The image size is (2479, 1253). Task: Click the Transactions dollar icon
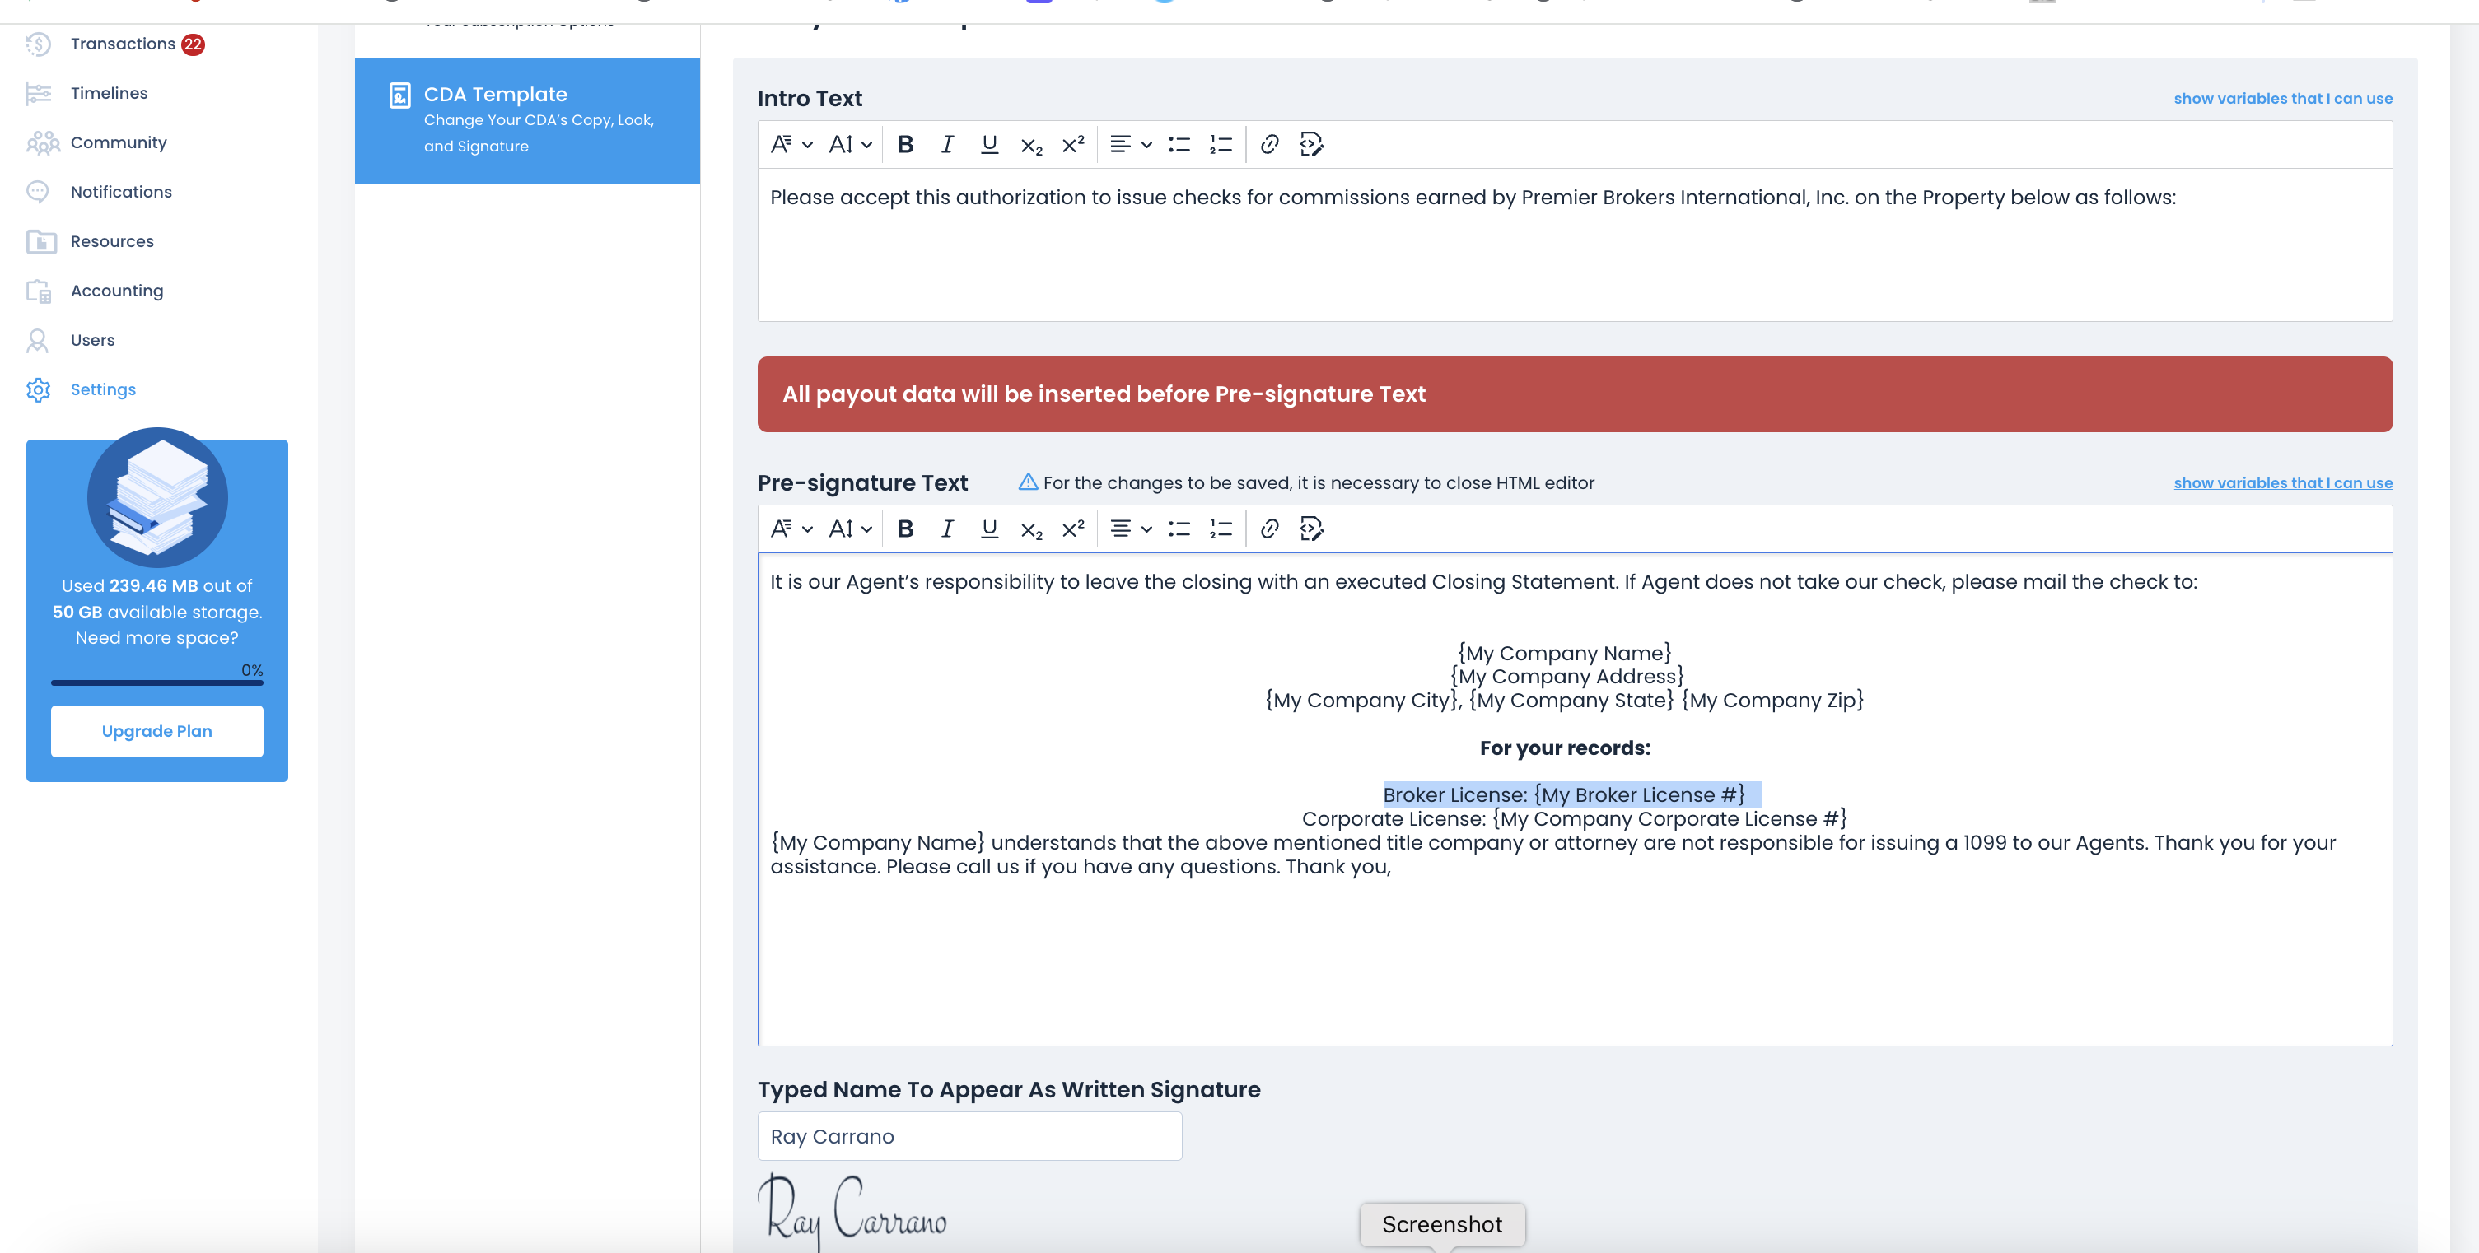tap(39, 44)
